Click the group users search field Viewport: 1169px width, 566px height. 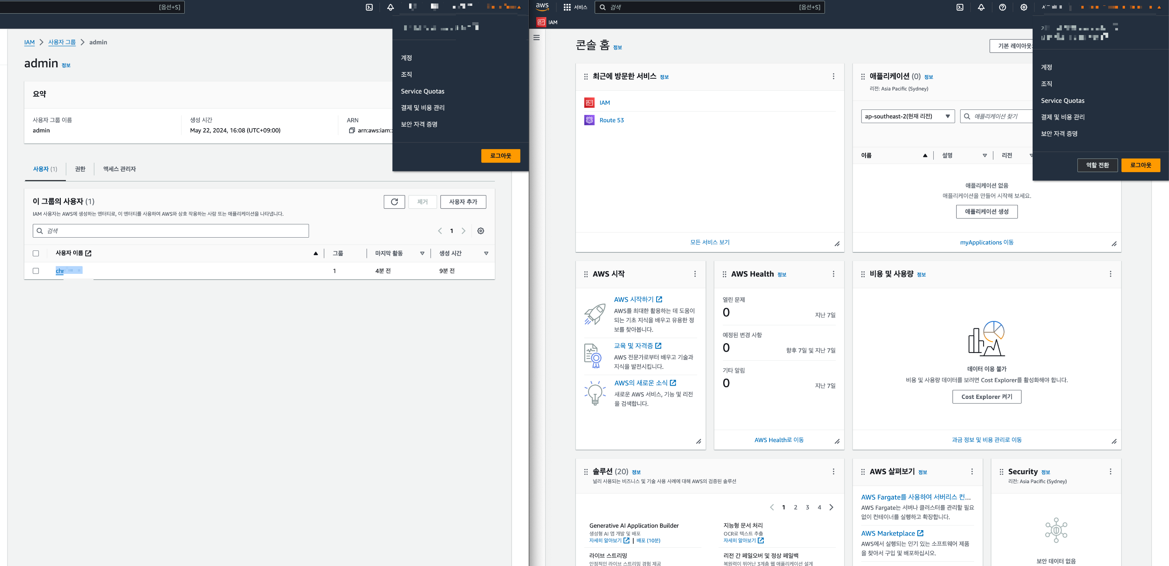pyautogui.click(x=171, y=231)
